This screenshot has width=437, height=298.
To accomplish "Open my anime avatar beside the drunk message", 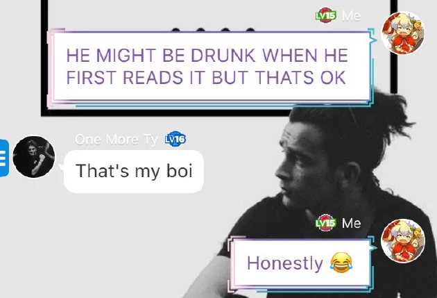I will click(x=403, y=33).
